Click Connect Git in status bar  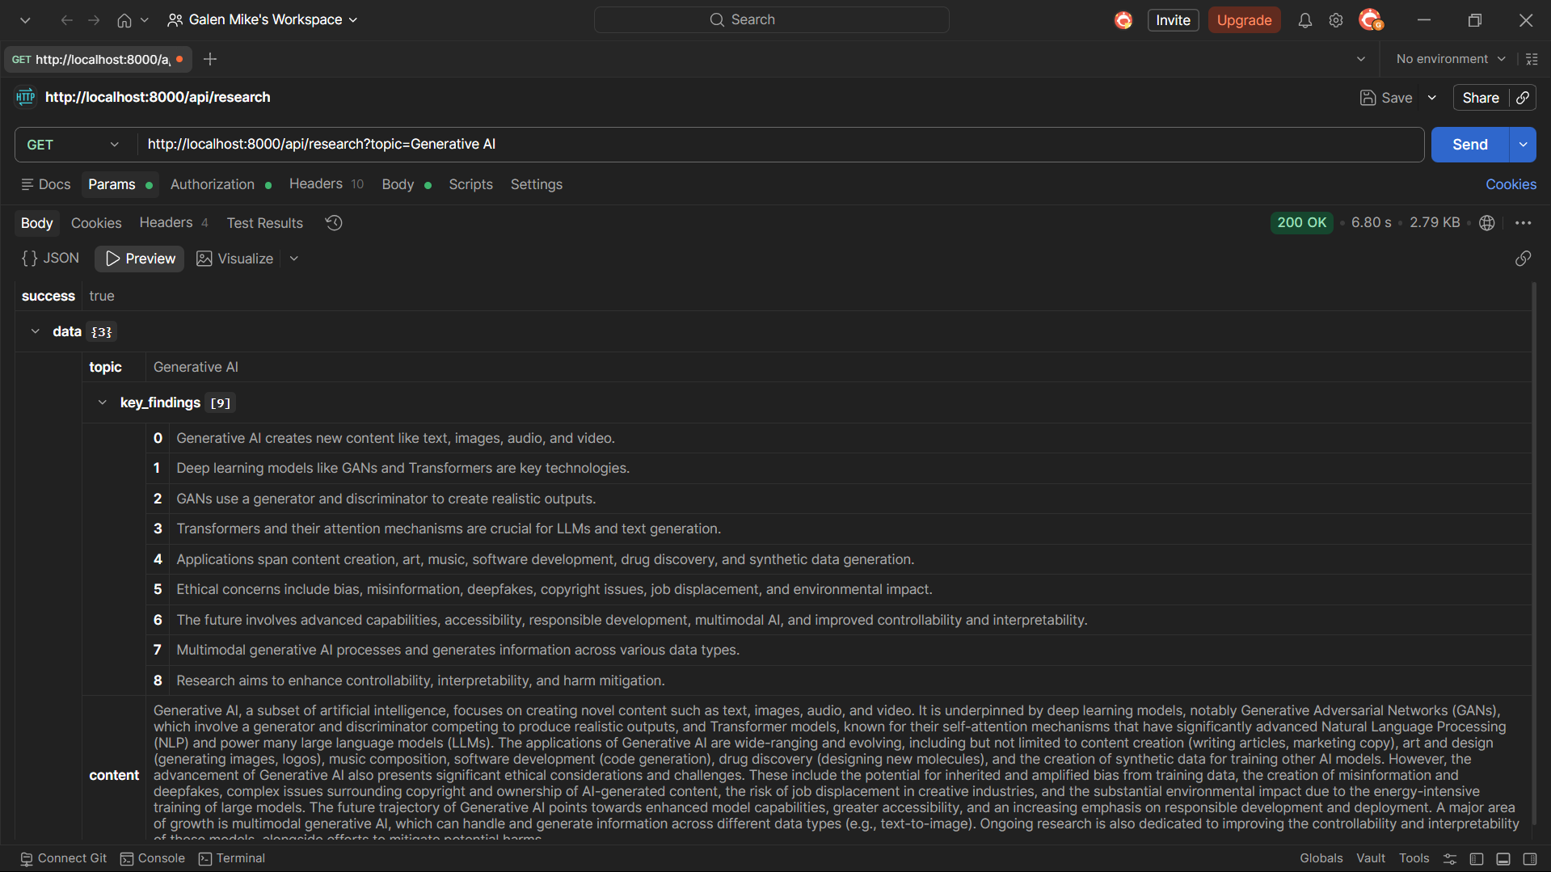pyautogui.click(x=63, y=858)
